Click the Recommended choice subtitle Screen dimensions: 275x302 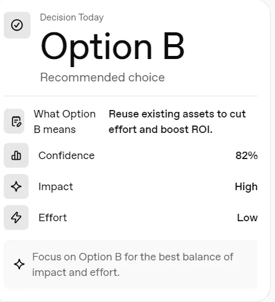click(103, 78)
